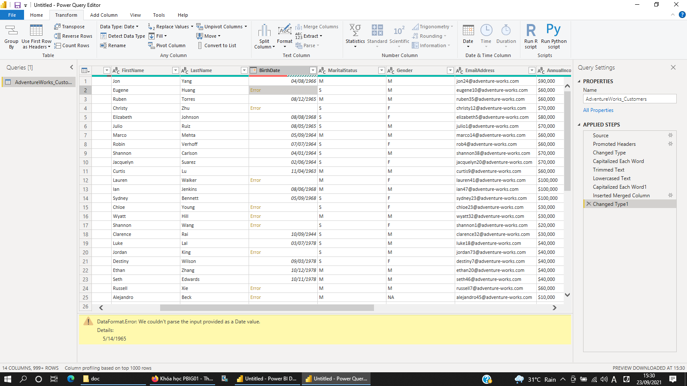Image resolution: width=687 pixels, height=386 pixels.
Task: Click the vertical scroll down arrow
Action: [567, 295]
